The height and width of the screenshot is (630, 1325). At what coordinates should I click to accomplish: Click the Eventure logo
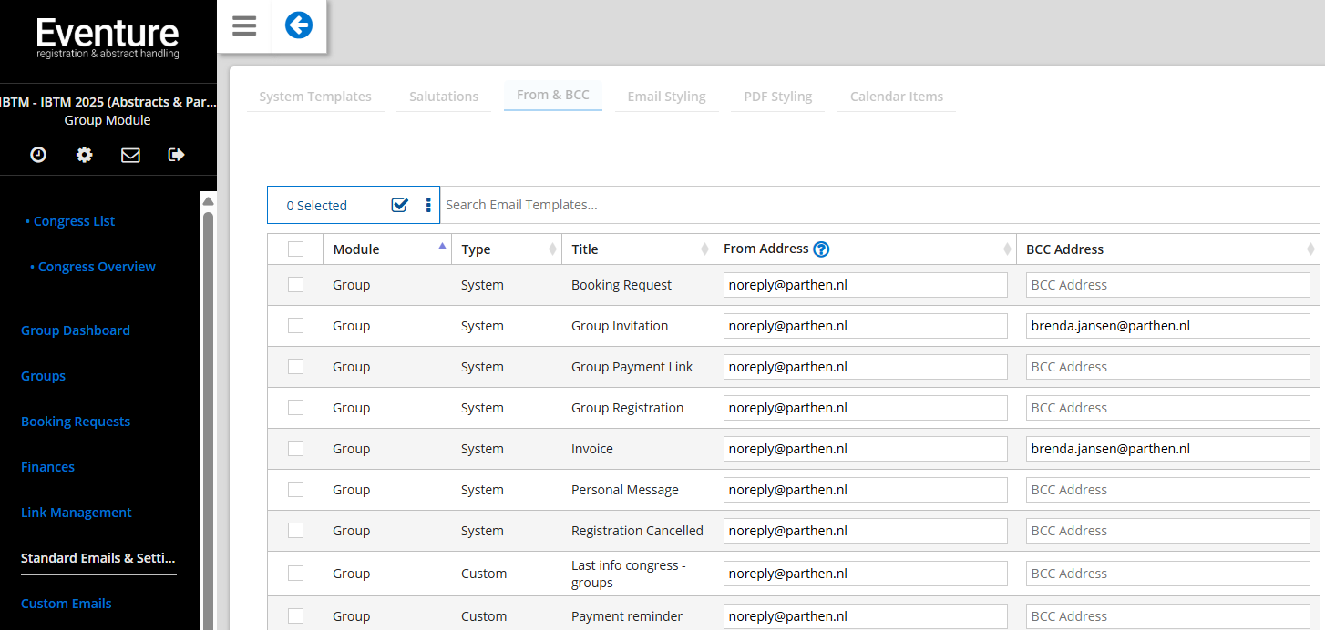108,38
